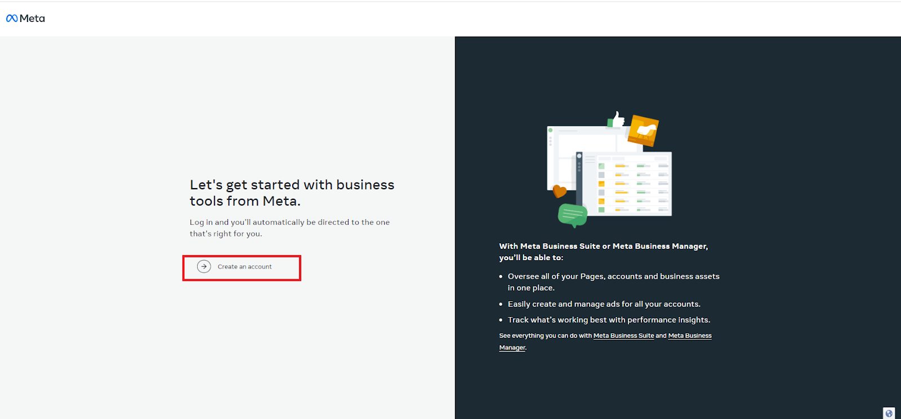The width and height of the screenshot is (901, 419).
Task: Click the Business Suite dashboard illustration
Action: click(609, 170)
